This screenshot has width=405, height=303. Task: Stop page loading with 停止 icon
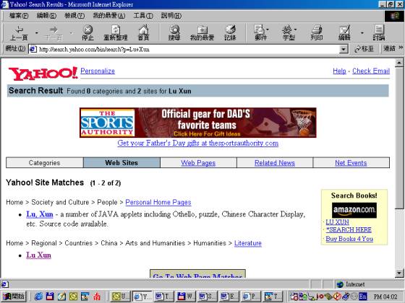(x=88, y=33)
